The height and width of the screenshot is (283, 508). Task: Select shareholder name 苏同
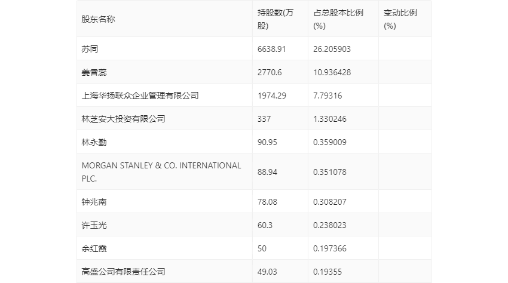(x=90, y=49)
